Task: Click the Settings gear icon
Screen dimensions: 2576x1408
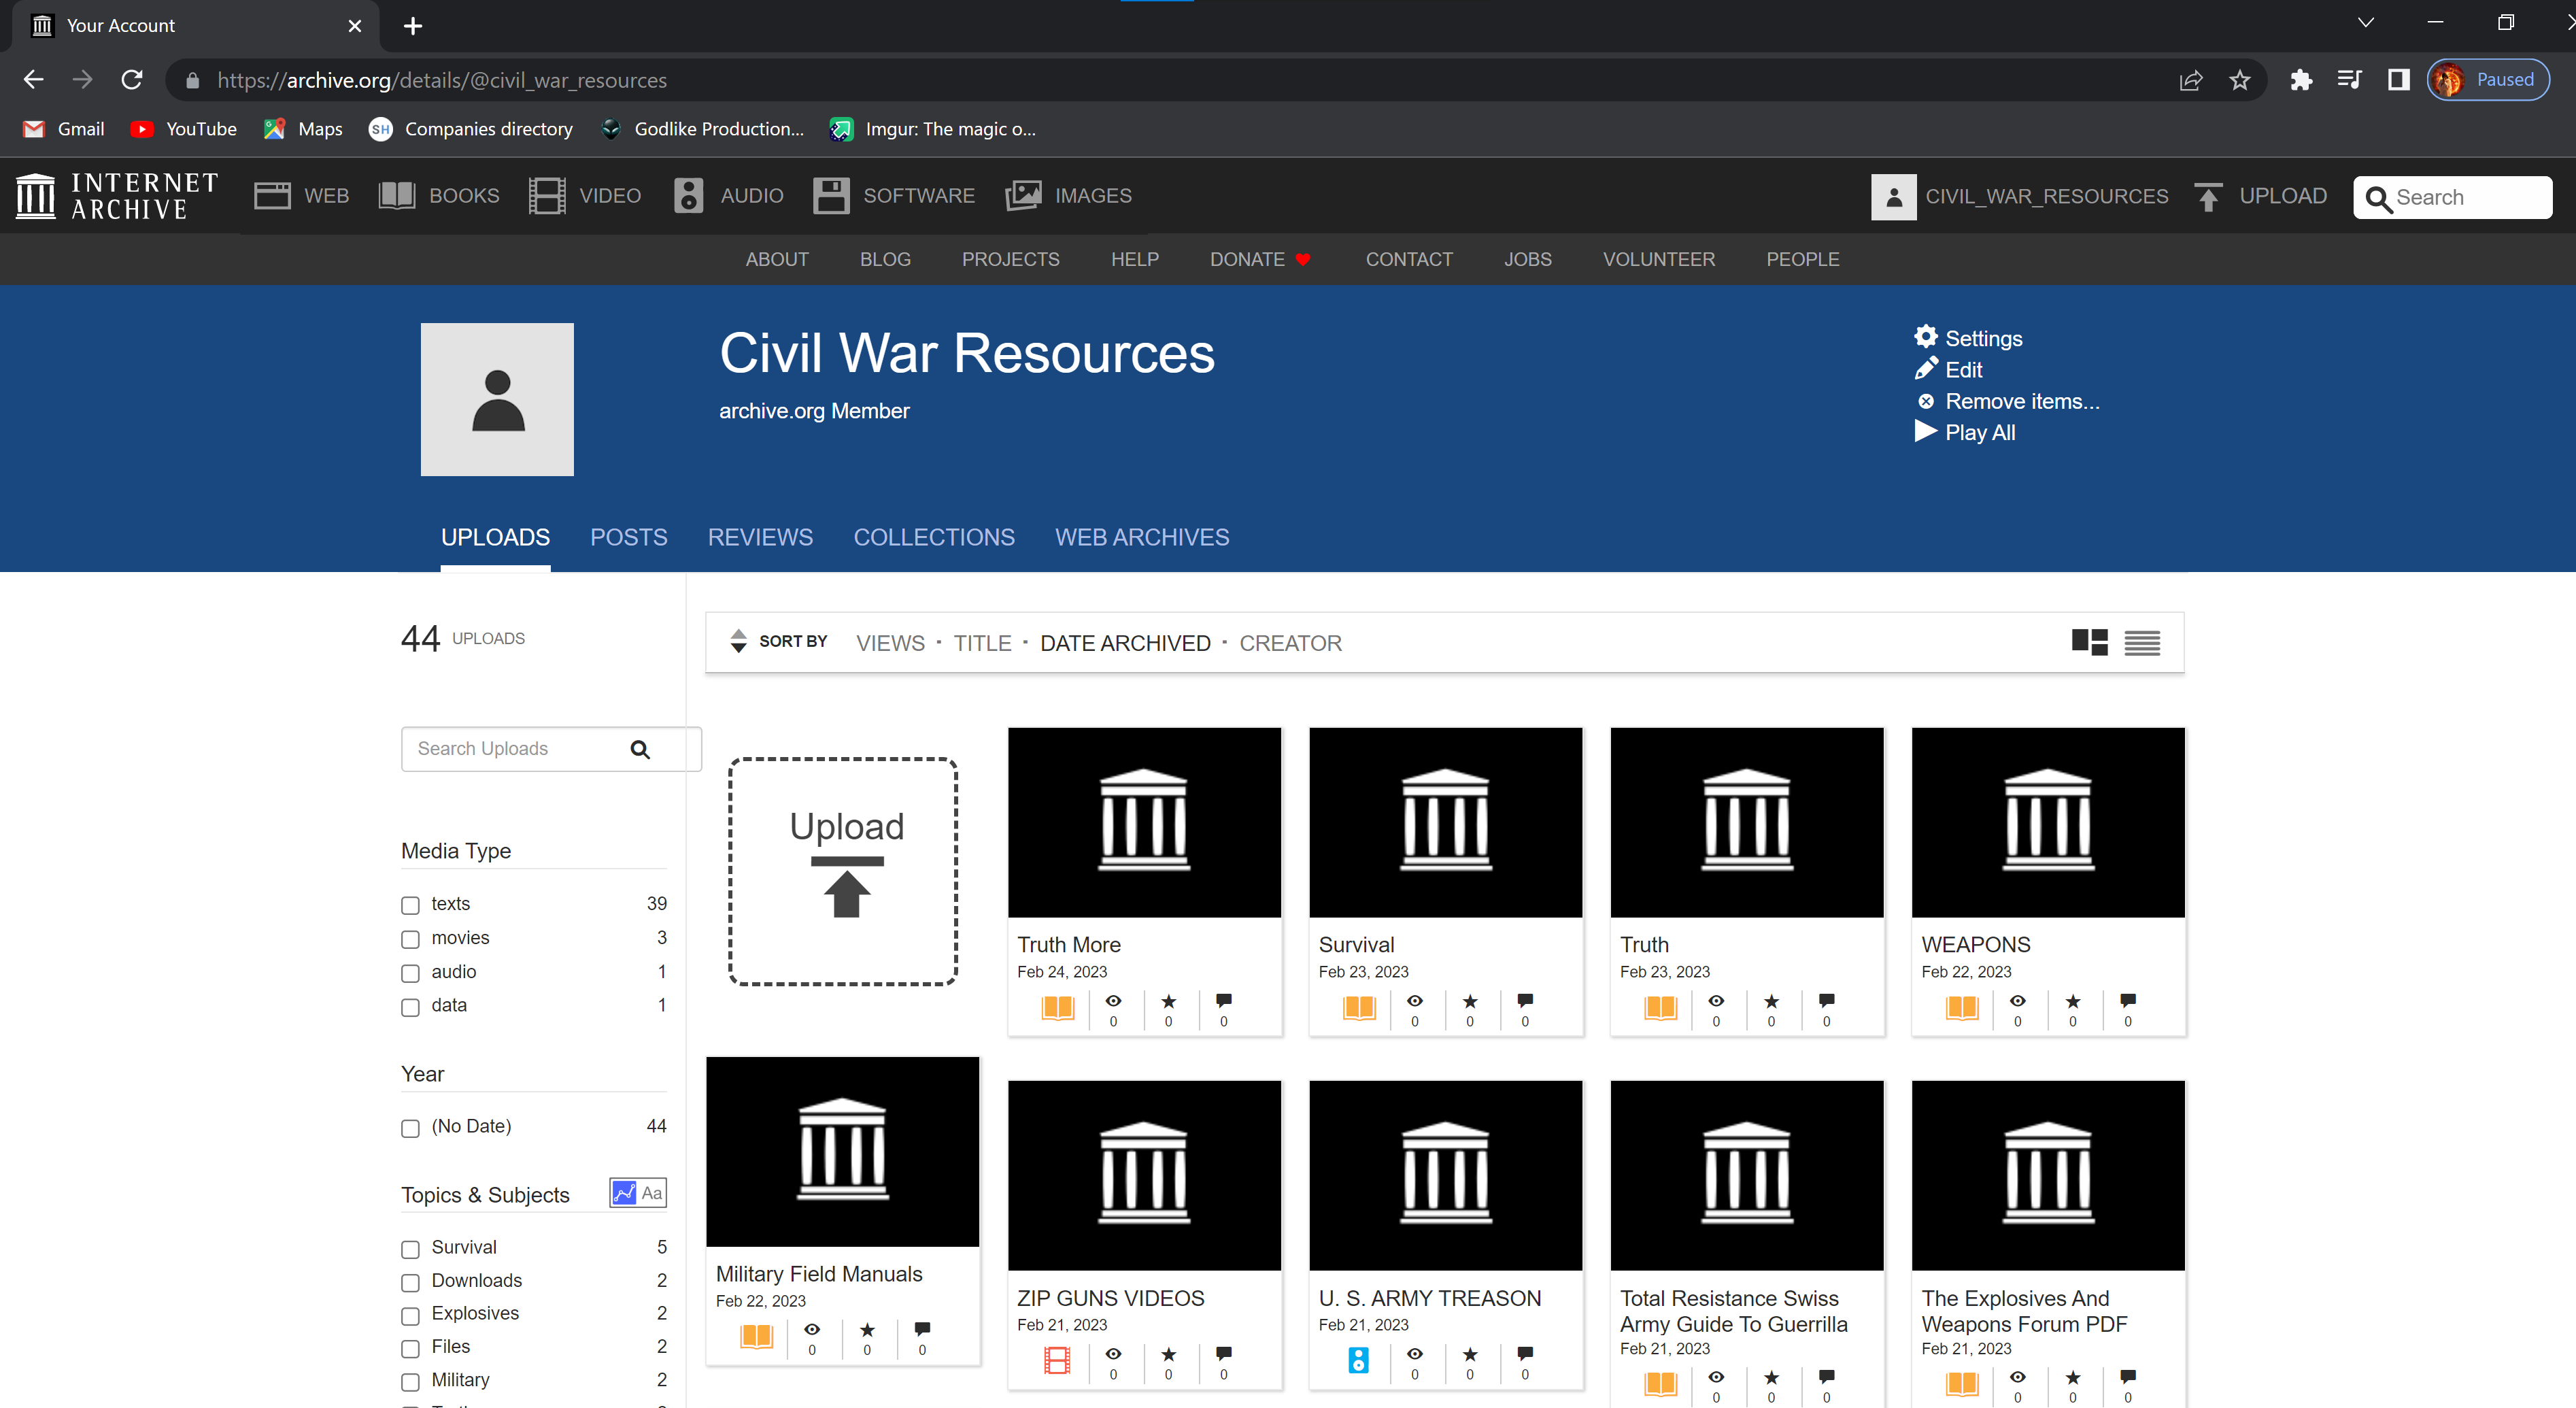Action: (1925, 337)
